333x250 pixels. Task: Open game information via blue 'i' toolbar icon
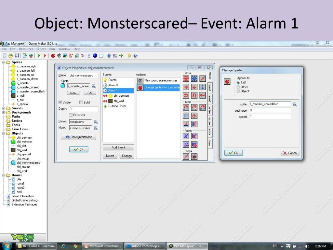click(109, 56)
